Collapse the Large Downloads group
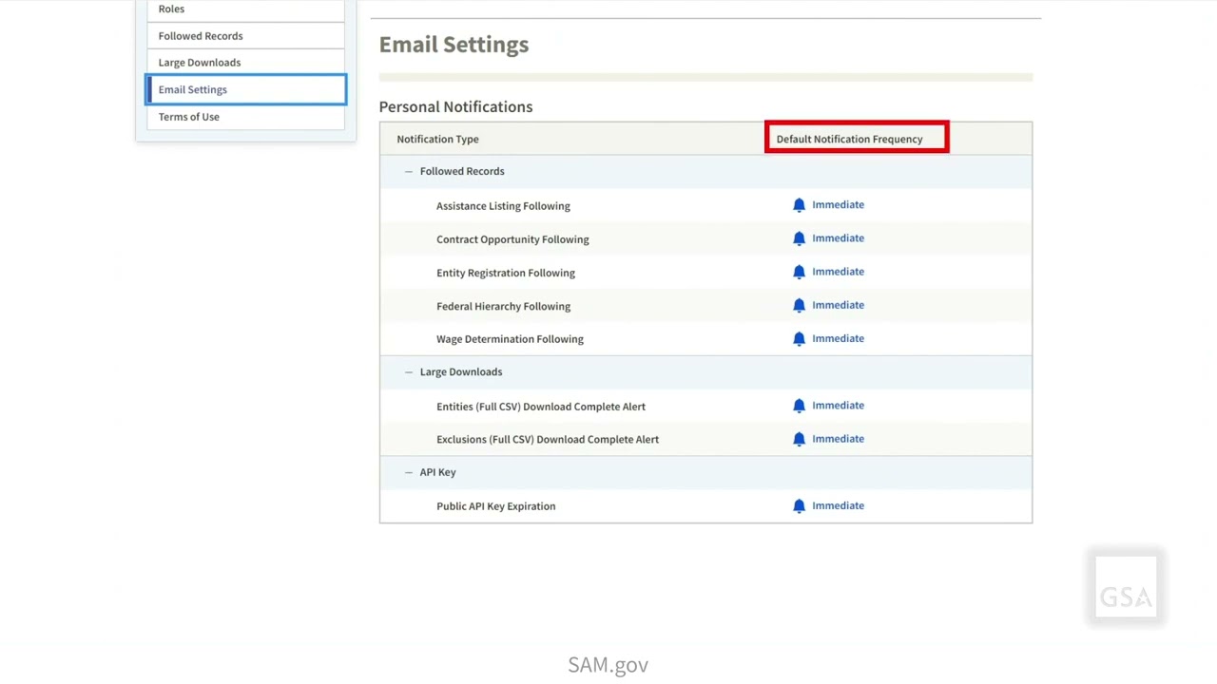Image resolution: width=1217 pixels, height=684 pixels. [x=409, y=371]
